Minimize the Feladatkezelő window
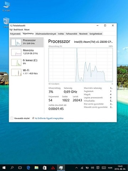Viewport: 128px width, 171px height. pos(97,26)
